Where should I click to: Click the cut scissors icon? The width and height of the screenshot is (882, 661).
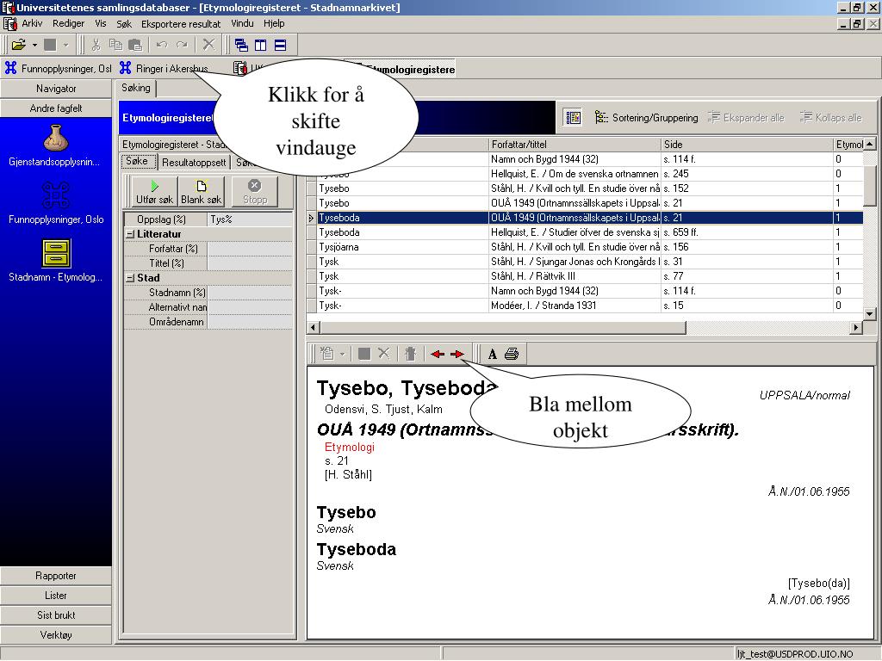pos(96,45)
